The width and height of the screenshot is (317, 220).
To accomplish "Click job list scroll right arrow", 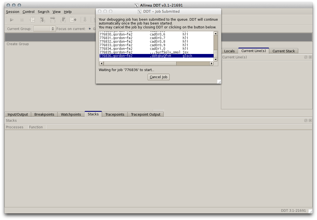I will [211, 63].
